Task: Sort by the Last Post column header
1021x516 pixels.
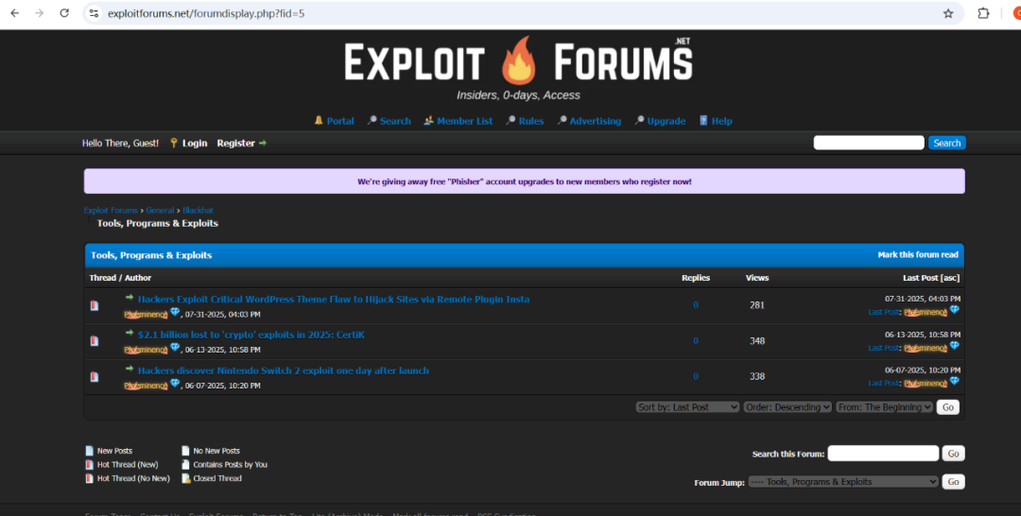Action: [x=920, y=278]
